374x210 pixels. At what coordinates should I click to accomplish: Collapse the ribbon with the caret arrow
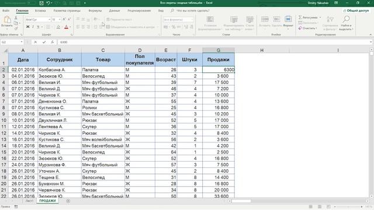point(370,35)
